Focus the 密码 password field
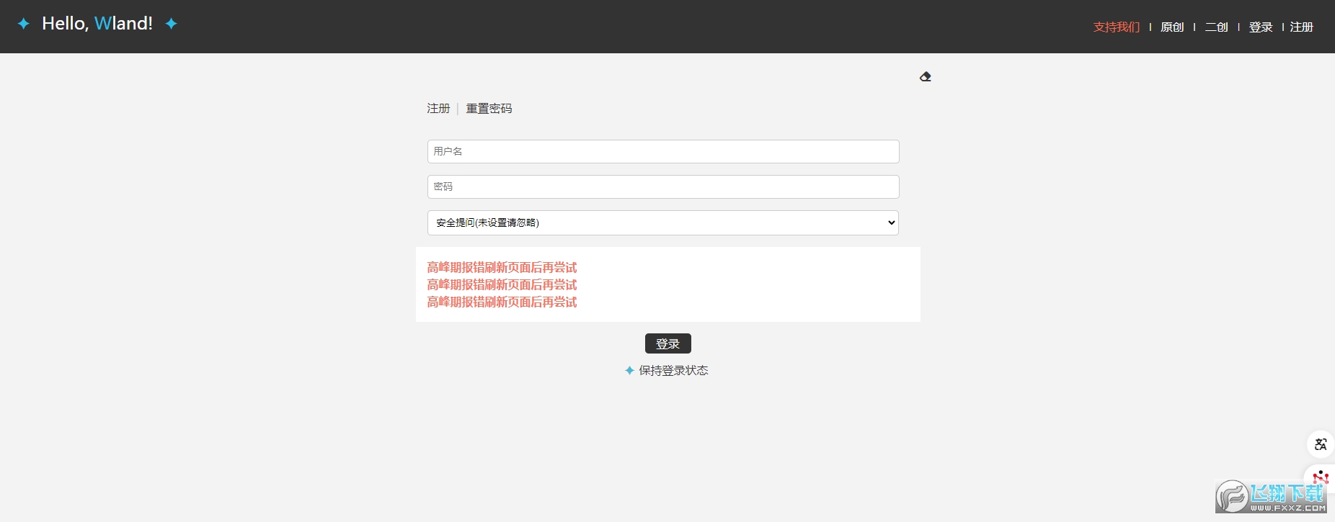Screen dimensions: 1335x522 click(662, 186)
